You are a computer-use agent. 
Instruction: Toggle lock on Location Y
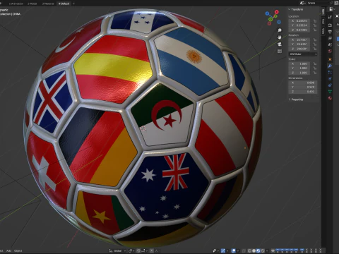tap(315, 25)
